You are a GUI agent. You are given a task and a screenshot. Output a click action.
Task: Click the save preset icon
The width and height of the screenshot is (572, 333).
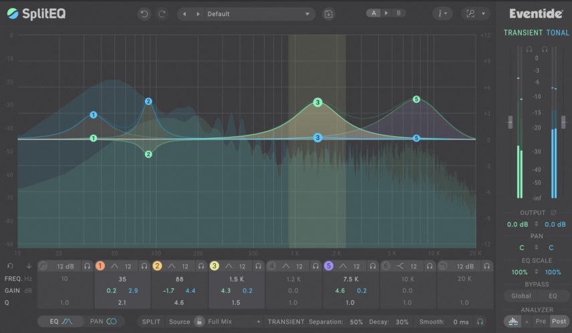(328, 14)
